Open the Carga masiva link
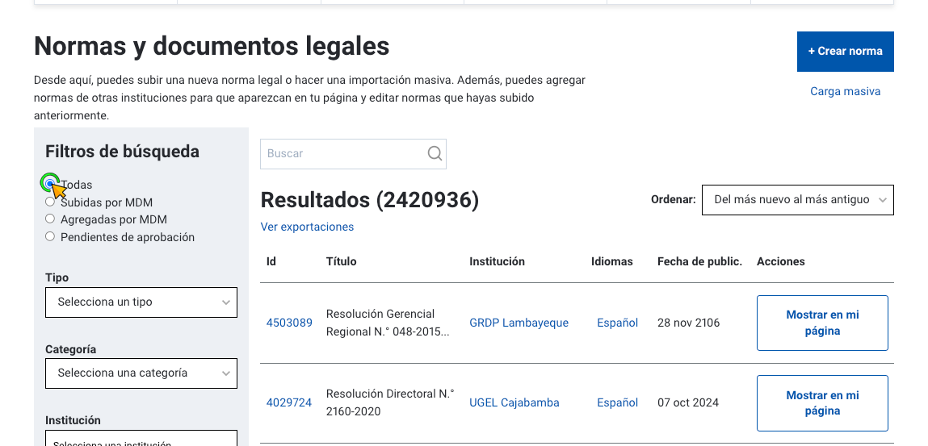 tap(845, 92)
